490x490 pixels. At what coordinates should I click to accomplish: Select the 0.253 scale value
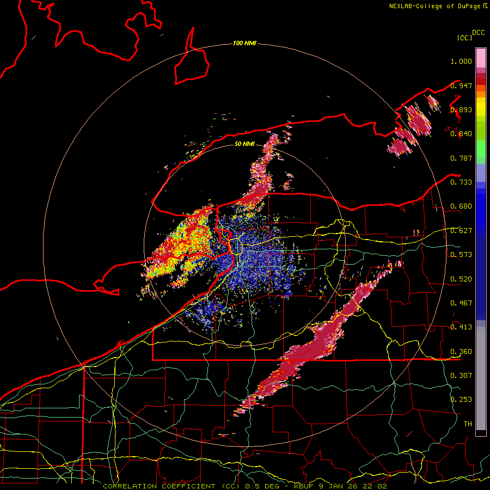[x=461, y=400]
